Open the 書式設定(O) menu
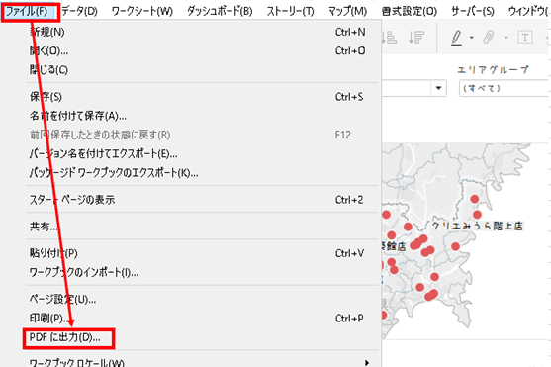Viewport: 551px width, 367px height. pos(409,11)
